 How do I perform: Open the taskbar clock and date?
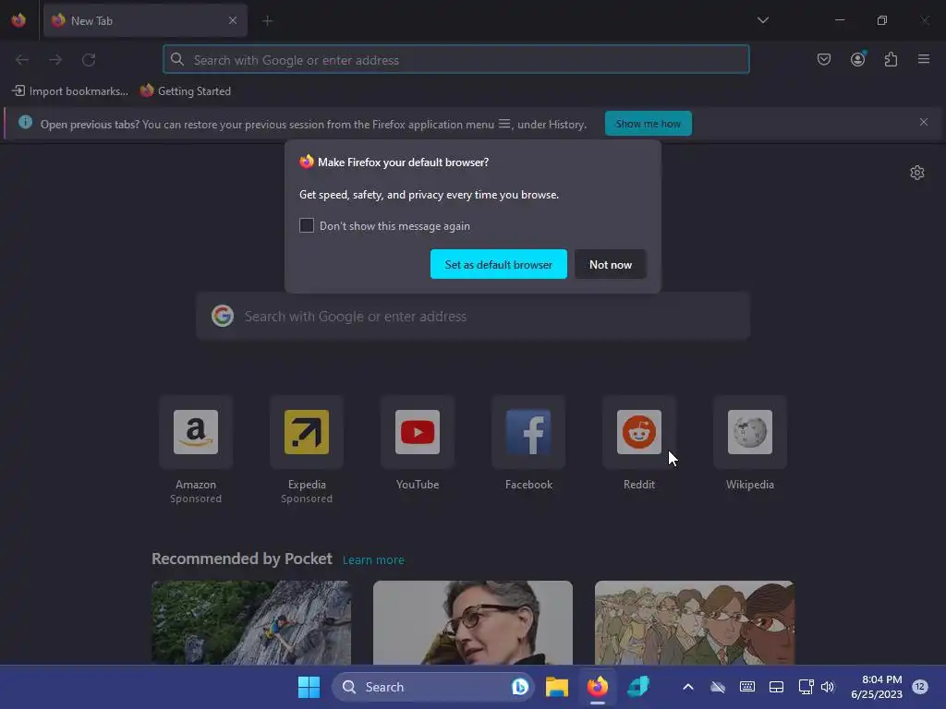(x=877, y=687)
